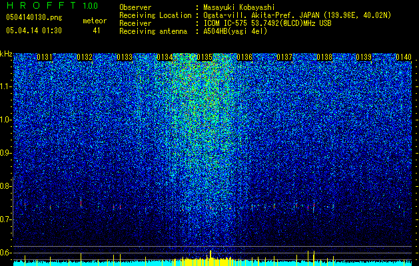The image size is (419, 266).
Task: Click the 0139 time marker
Action: click(364, 57)
